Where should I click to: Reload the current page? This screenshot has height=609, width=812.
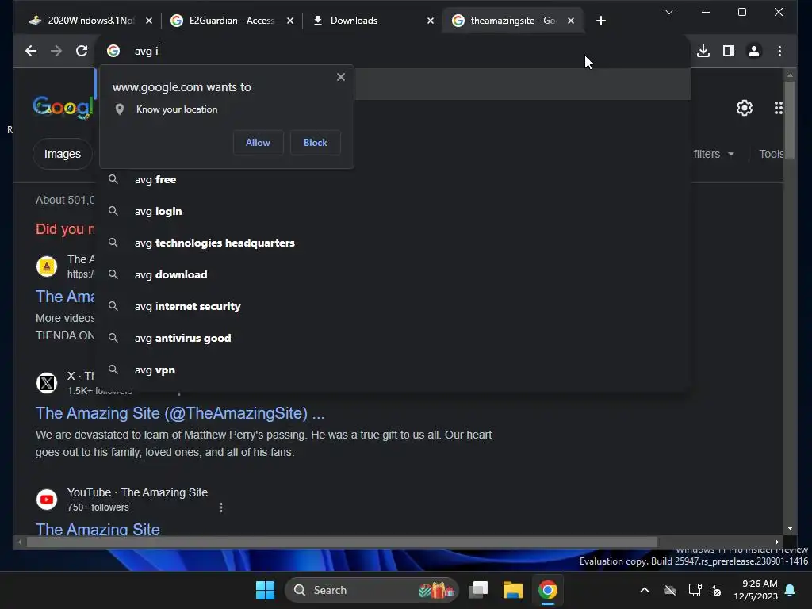pos(82,51)
